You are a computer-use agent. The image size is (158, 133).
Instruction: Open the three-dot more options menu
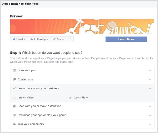[x=70, y=39]
